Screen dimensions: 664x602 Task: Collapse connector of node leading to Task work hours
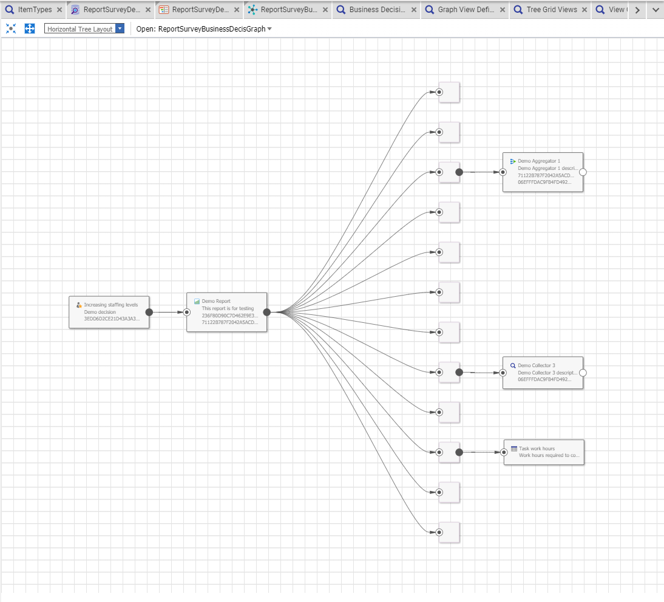coord(459,452)
